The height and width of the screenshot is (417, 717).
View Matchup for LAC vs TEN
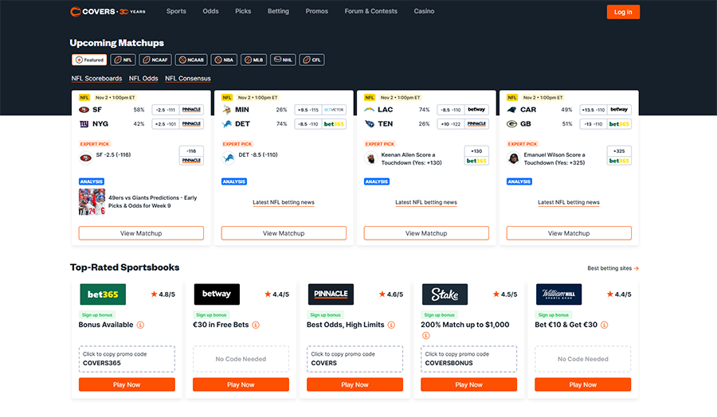click(427, 233)
